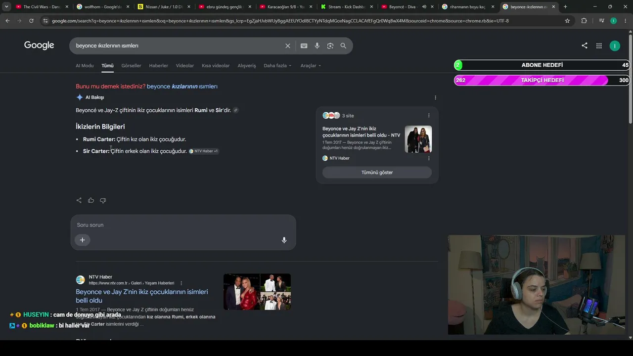
Task: Share the AI overview answer
Action: [79, 200]
